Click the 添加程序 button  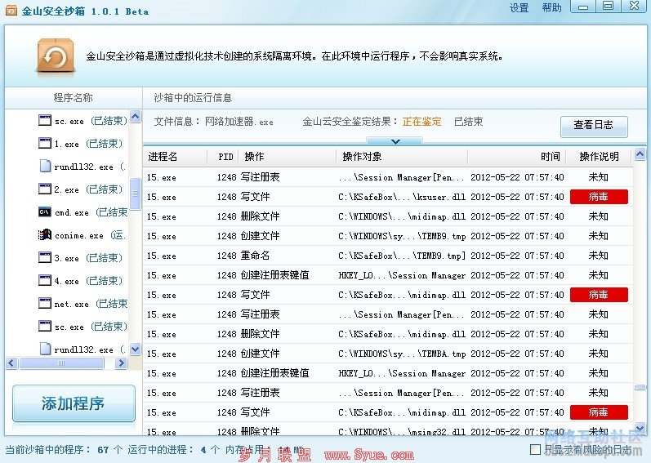pyautogui.click(x=74, y=403)
